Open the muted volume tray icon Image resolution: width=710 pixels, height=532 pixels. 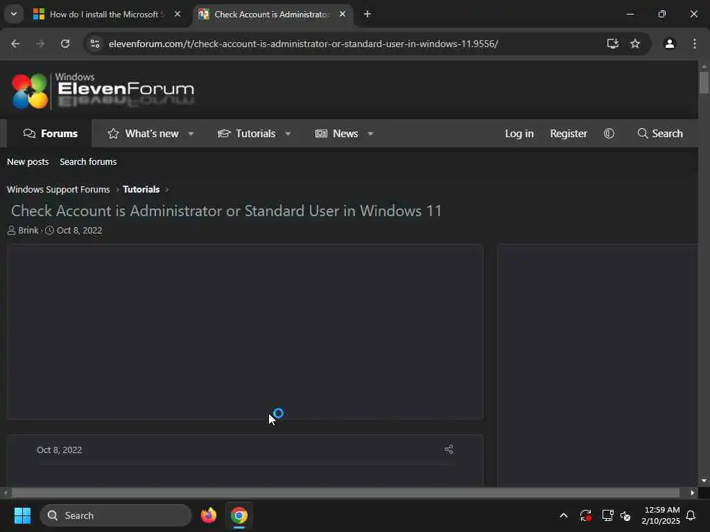(625, 515)
